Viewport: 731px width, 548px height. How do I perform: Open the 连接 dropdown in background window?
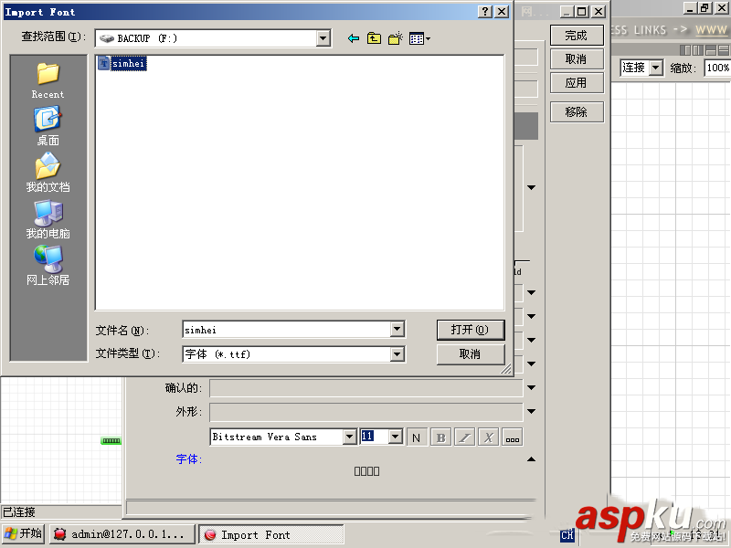coord(656,68)
